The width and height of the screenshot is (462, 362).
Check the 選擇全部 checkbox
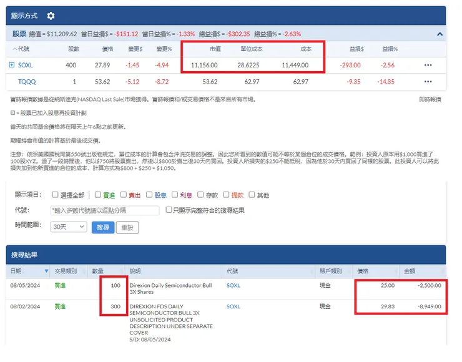click(55, 194)
